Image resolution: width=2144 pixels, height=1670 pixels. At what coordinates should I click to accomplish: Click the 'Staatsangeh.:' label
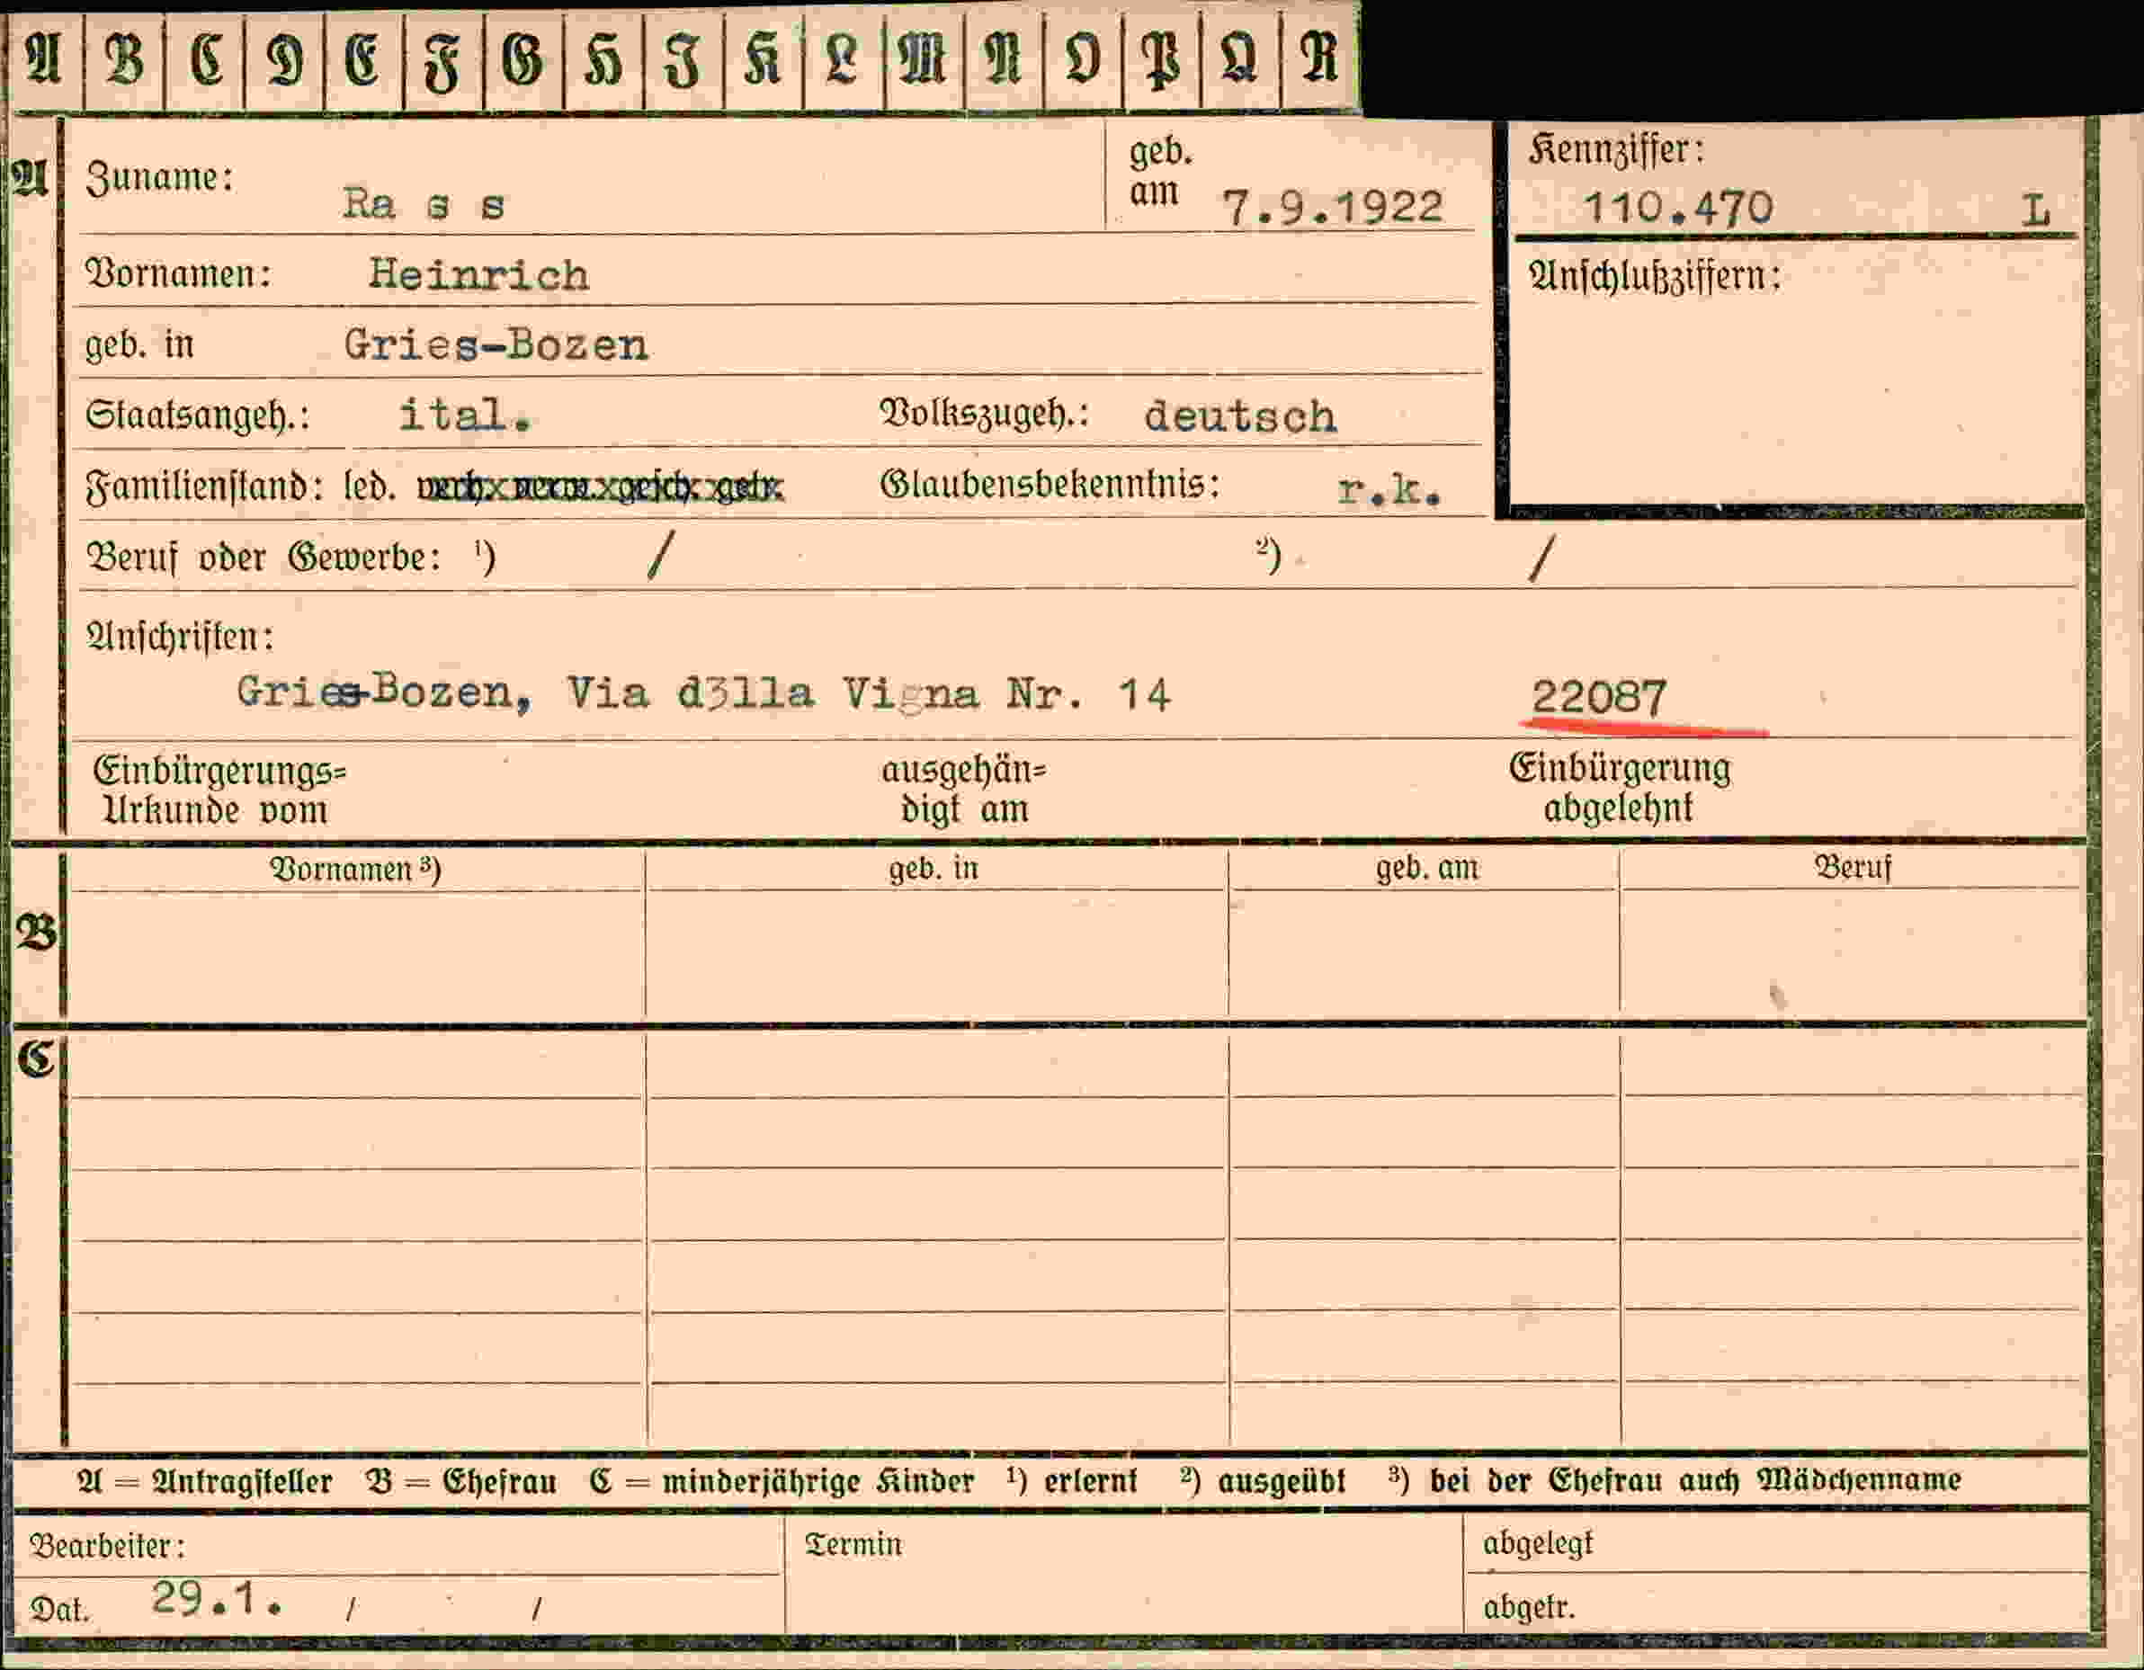[197, 415]
